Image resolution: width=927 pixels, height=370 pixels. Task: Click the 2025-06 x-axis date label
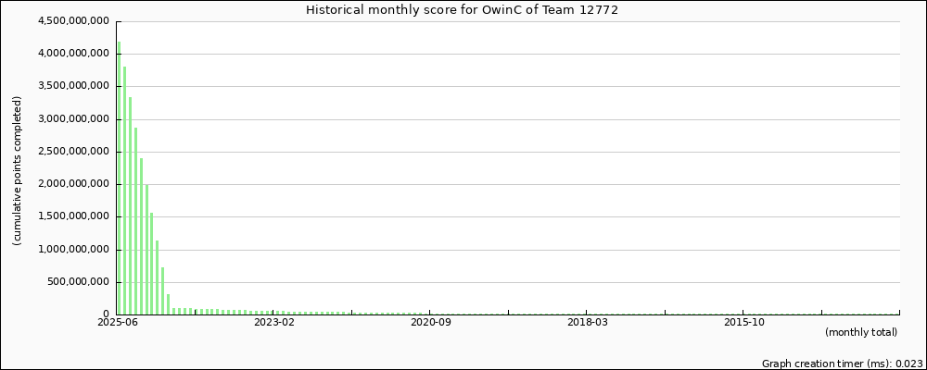coord(117,322)
